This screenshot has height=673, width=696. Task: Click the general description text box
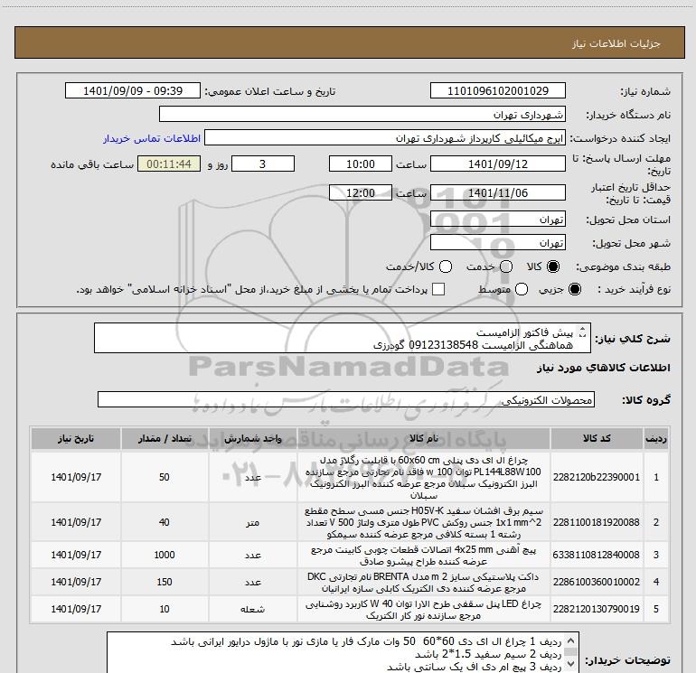coord(343,338)
